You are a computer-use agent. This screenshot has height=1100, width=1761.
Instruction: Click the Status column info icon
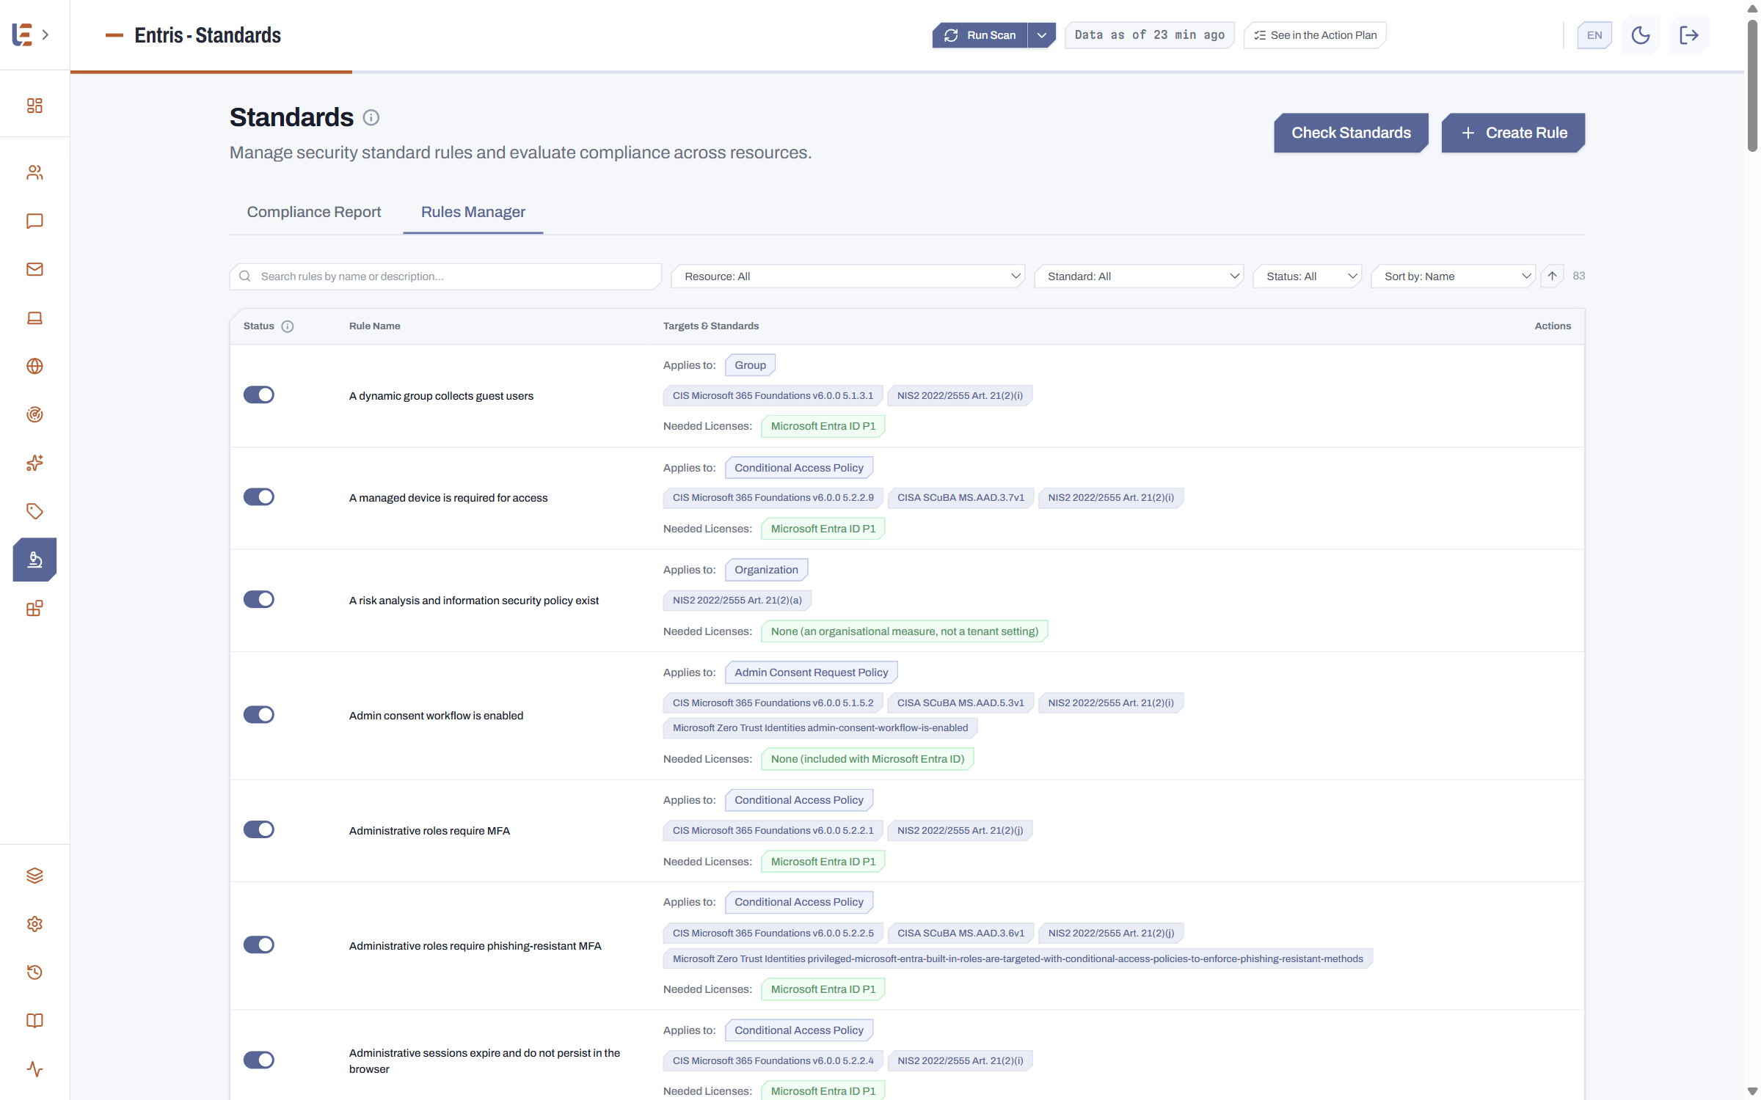[288, 326]
